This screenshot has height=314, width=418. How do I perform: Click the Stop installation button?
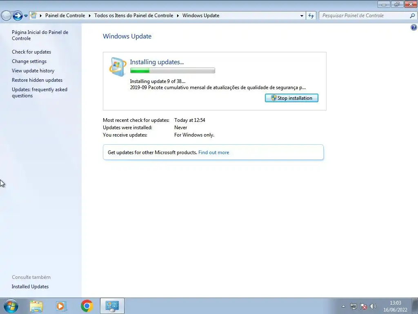pos(291,98)
